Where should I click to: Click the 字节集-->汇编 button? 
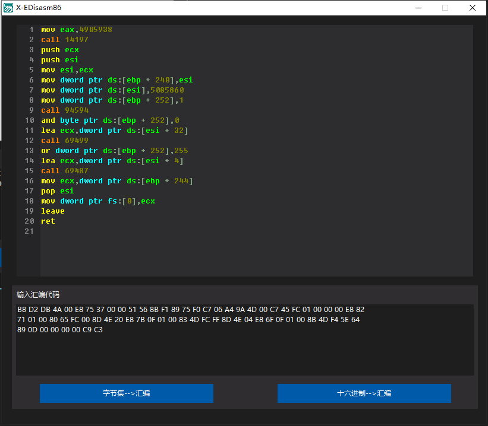pyautogui.click(x=127, y=393)
